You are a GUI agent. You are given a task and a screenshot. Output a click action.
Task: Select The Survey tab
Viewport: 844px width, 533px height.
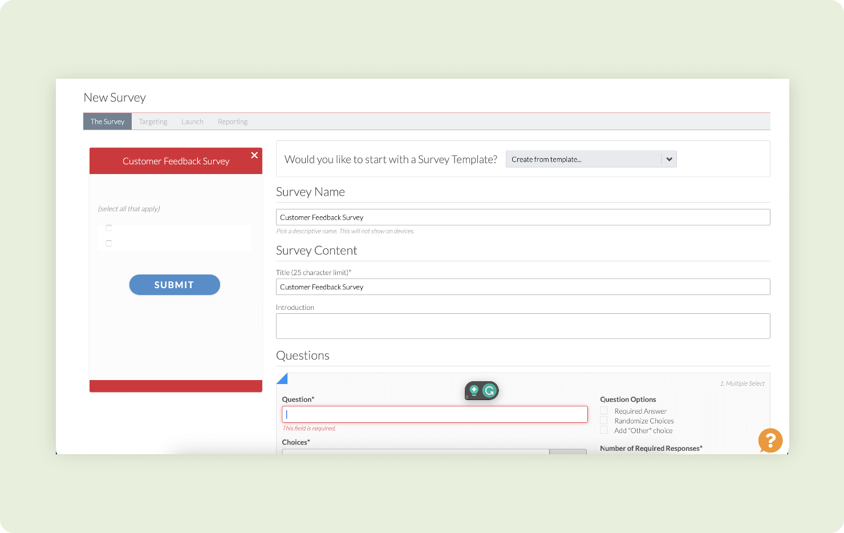[107, 122]
